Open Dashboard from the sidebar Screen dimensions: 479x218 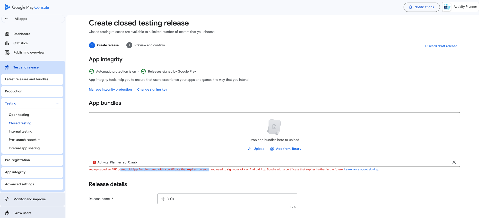(x=22, y=34)
